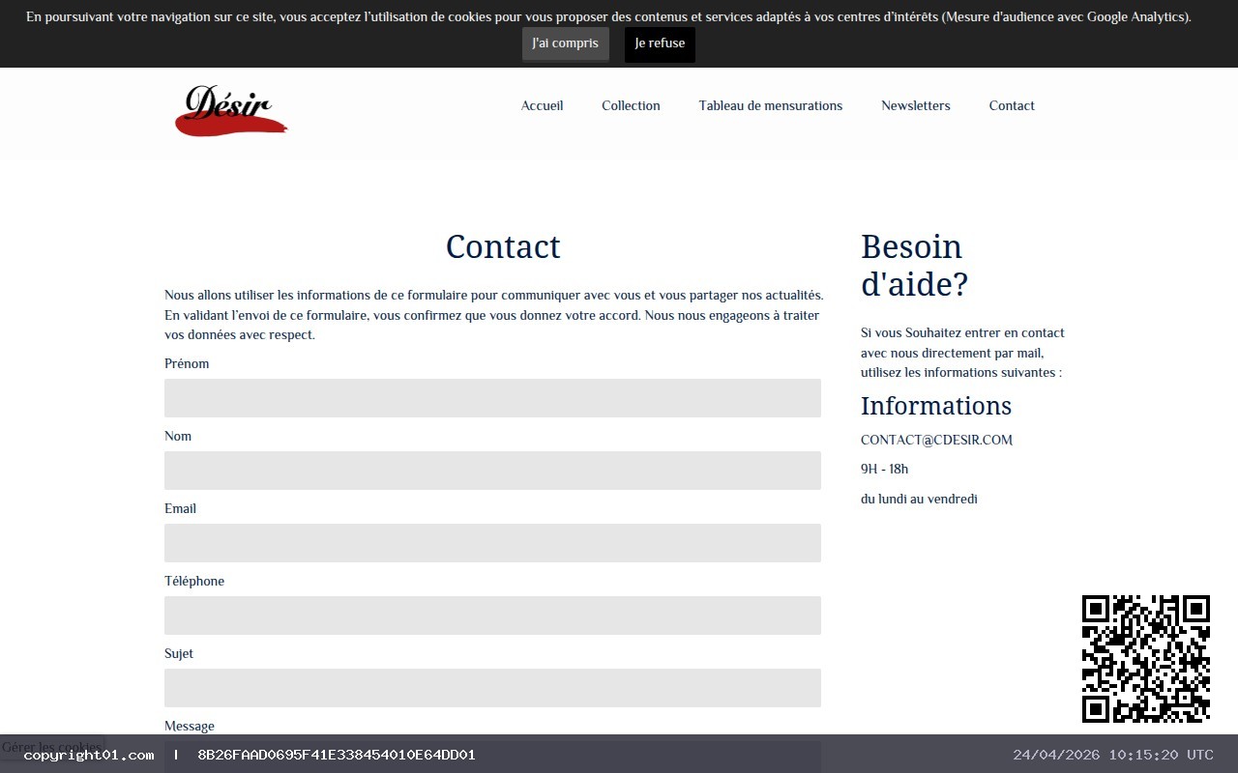Open Tableau de mensurations

(x=770, y=105)
